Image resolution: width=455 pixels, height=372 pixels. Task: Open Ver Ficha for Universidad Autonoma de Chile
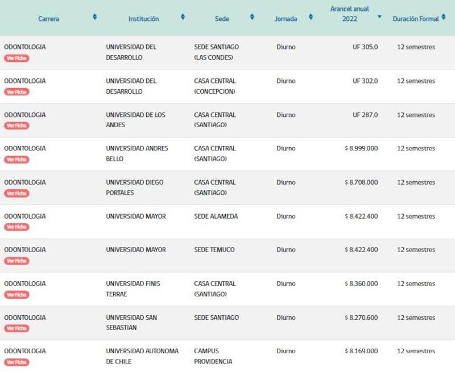(16, 362)
